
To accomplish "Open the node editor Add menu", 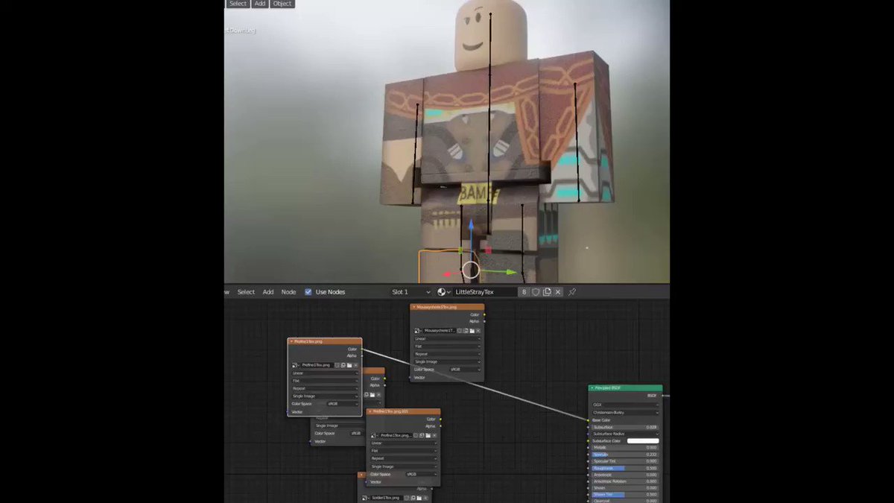I will (268, 292).
